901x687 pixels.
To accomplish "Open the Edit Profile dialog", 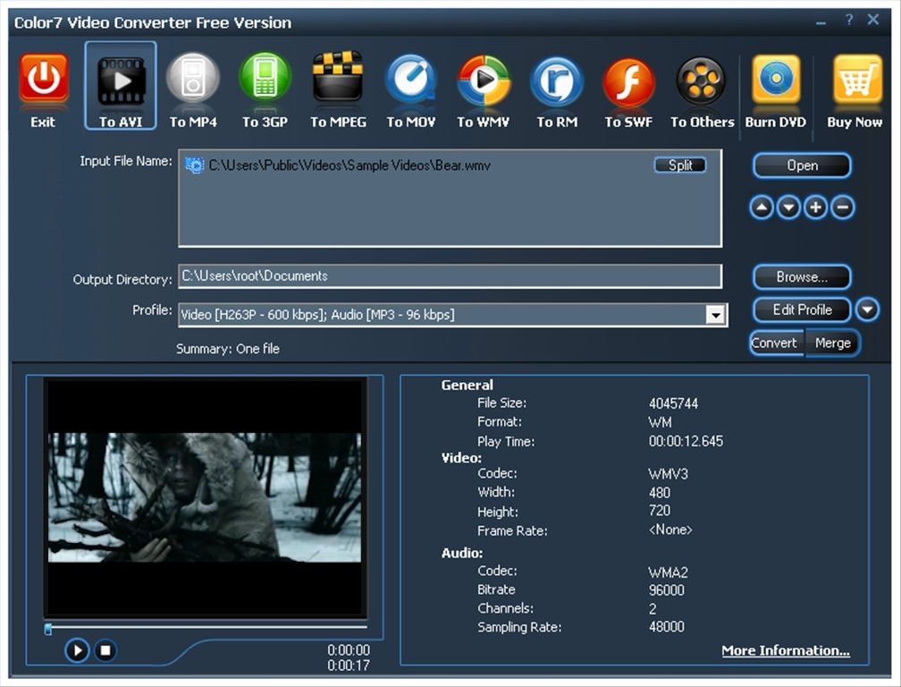I will pyautogui.click(x=802, y=310).
